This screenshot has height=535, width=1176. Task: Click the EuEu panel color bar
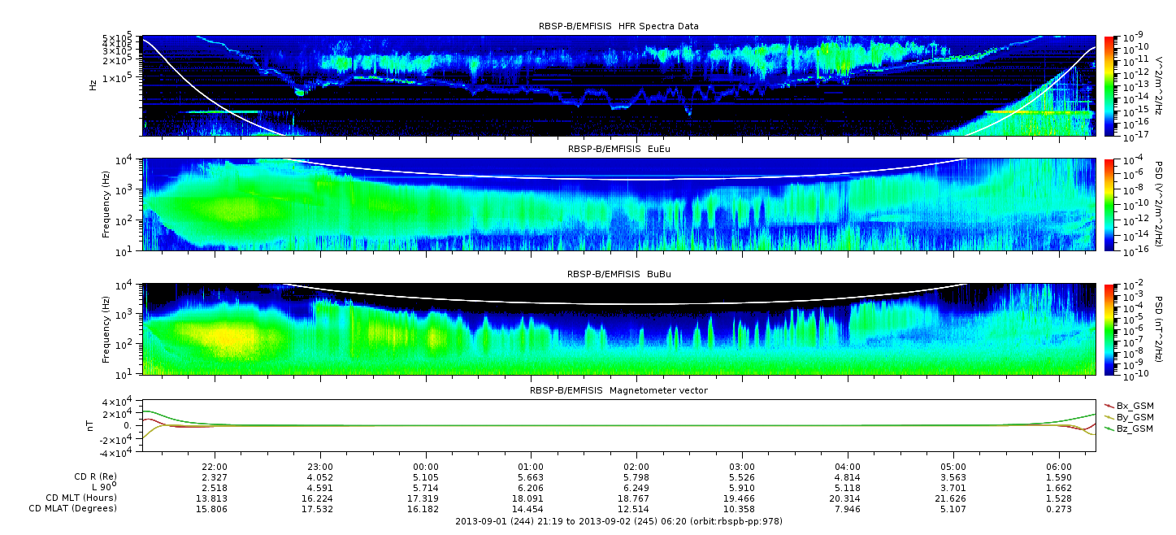(1109, 205)
